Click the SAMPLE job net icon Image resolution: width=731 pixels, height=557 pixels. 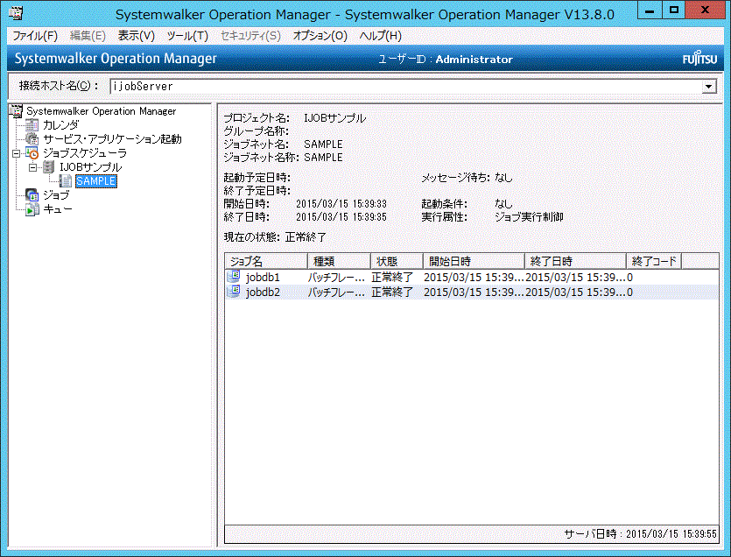click(x=66, y=181)
